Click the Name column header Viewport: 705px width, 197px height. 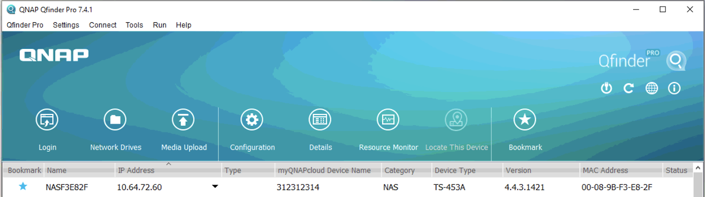(x=57, y=170)
